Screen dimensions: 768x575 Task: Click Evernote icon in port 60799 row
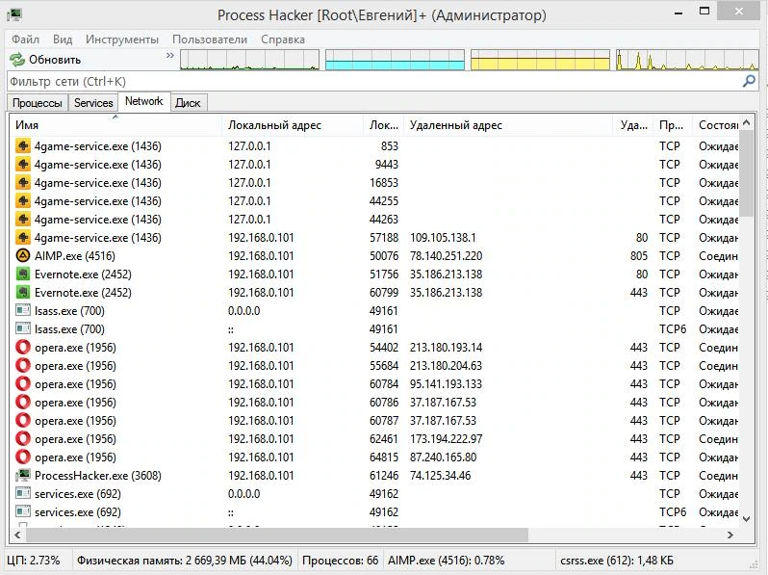click(x=23, y=293)
